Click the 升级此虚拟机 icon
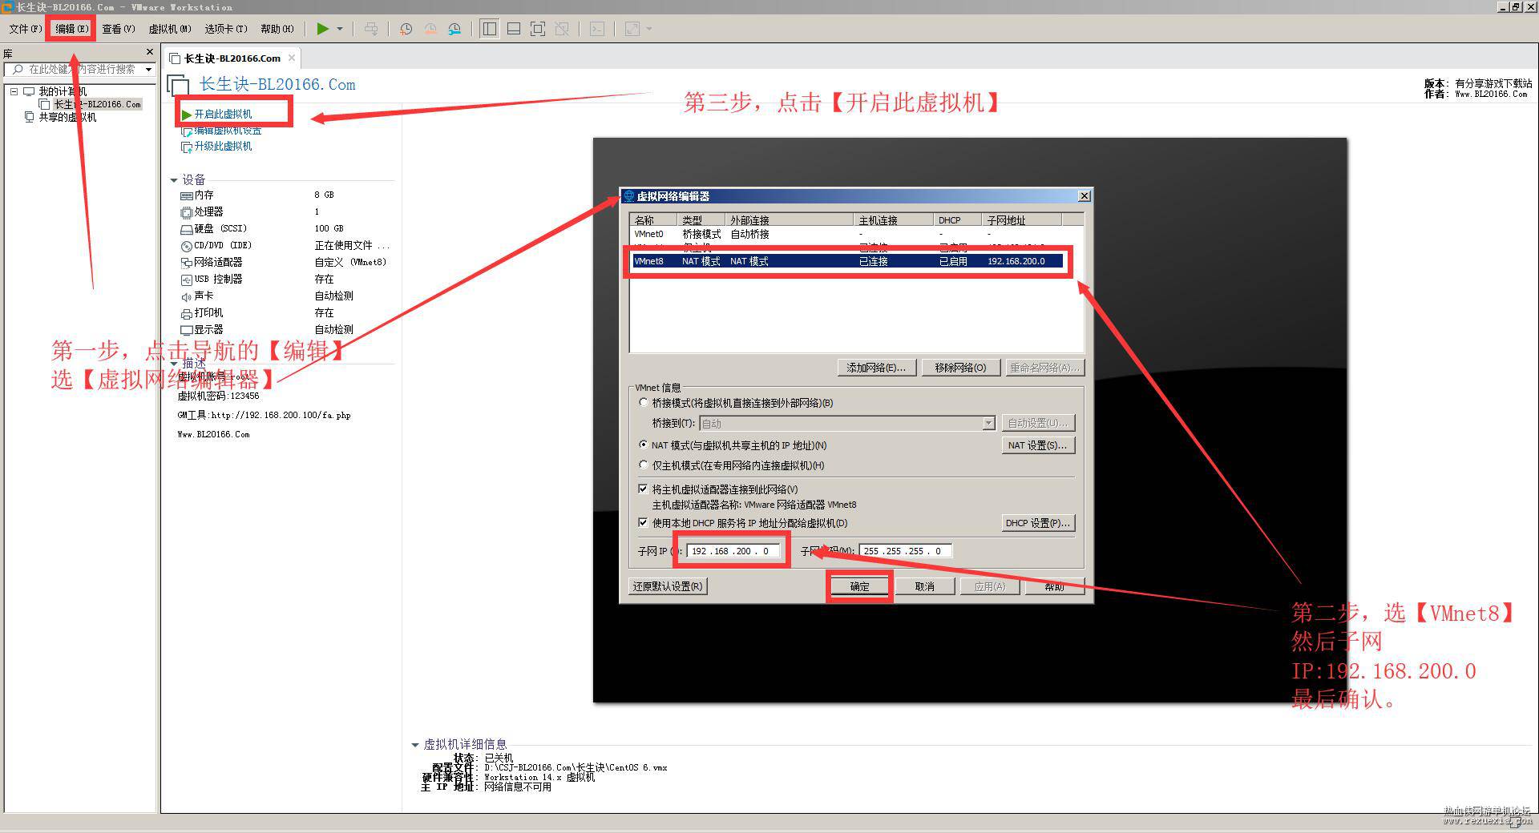The image size is (1539, 833). 187,147
